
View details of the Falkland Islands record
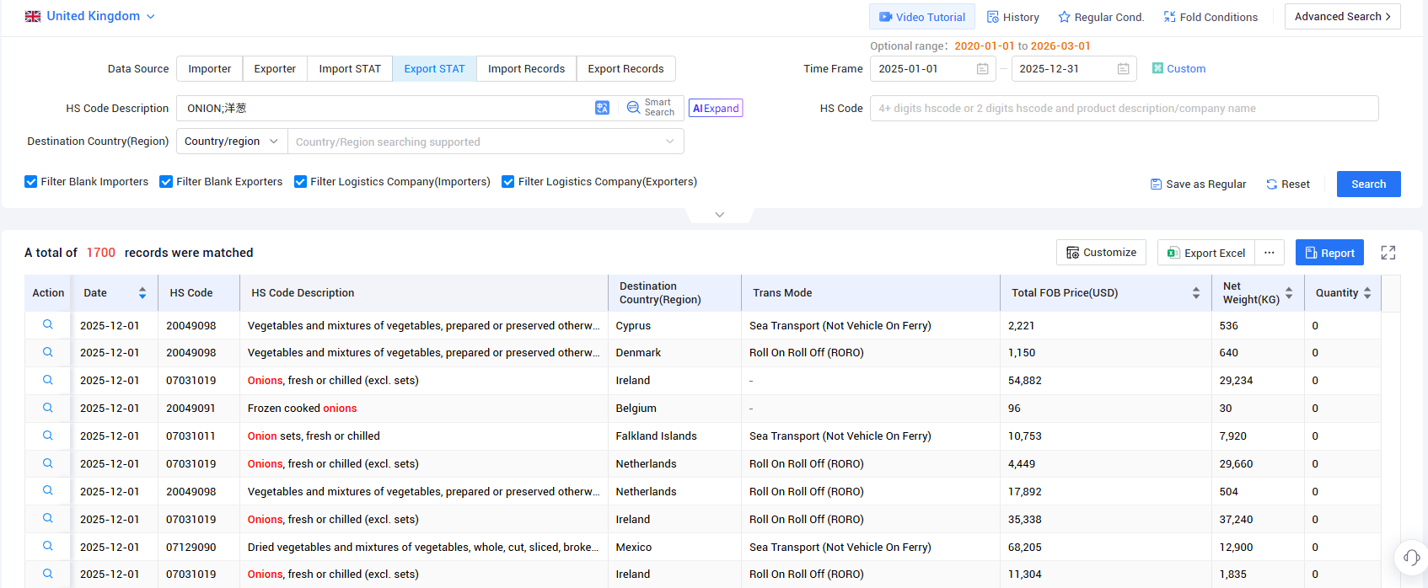click(48, 436)
